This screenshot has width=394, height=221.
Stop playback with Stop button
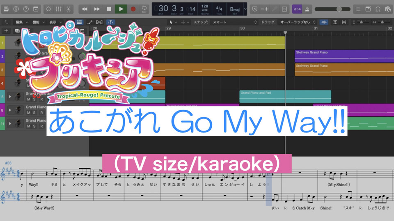[109, 9]
